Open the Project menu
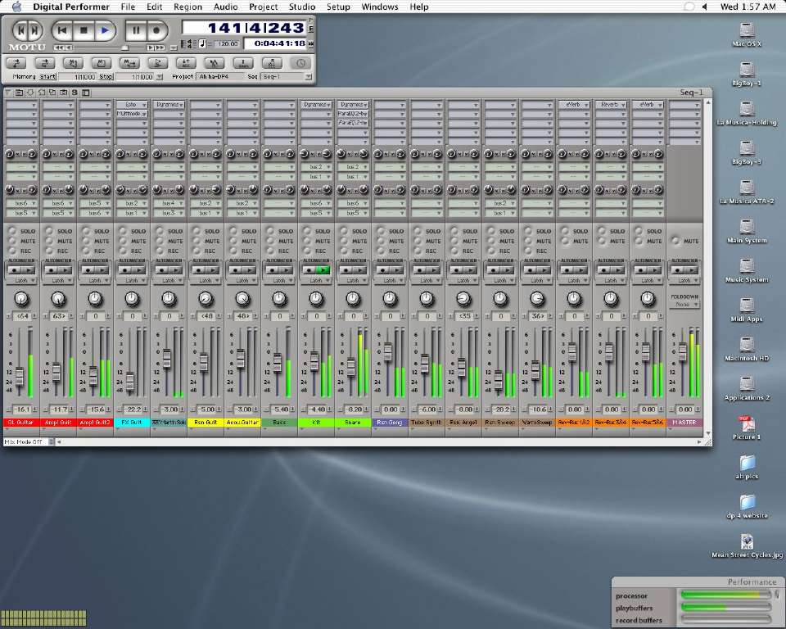 tap(263, 7)
